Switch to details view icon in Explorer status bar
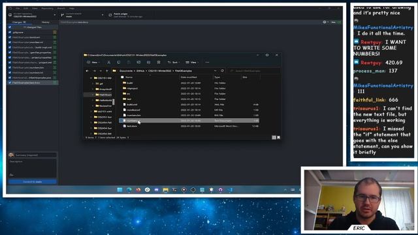The height and width of the screenshot is (235, 418). click(274, 138)
